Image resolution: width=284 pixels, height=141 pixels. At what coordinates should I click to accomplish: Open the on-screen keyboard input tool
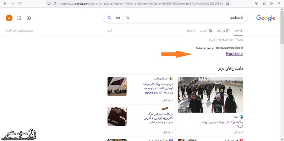(x=118, y=18)
